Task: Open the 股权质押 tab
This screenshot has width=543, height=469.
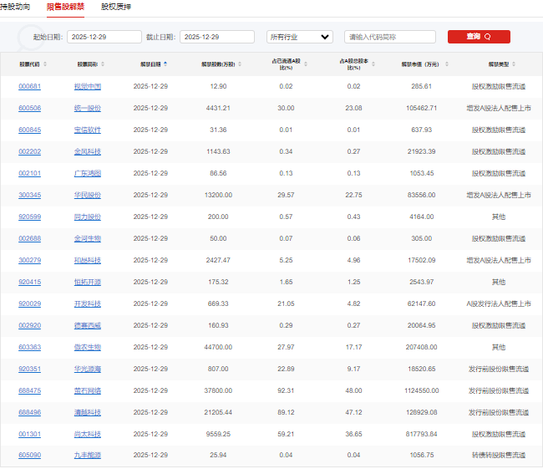Action: coord(115,7)
